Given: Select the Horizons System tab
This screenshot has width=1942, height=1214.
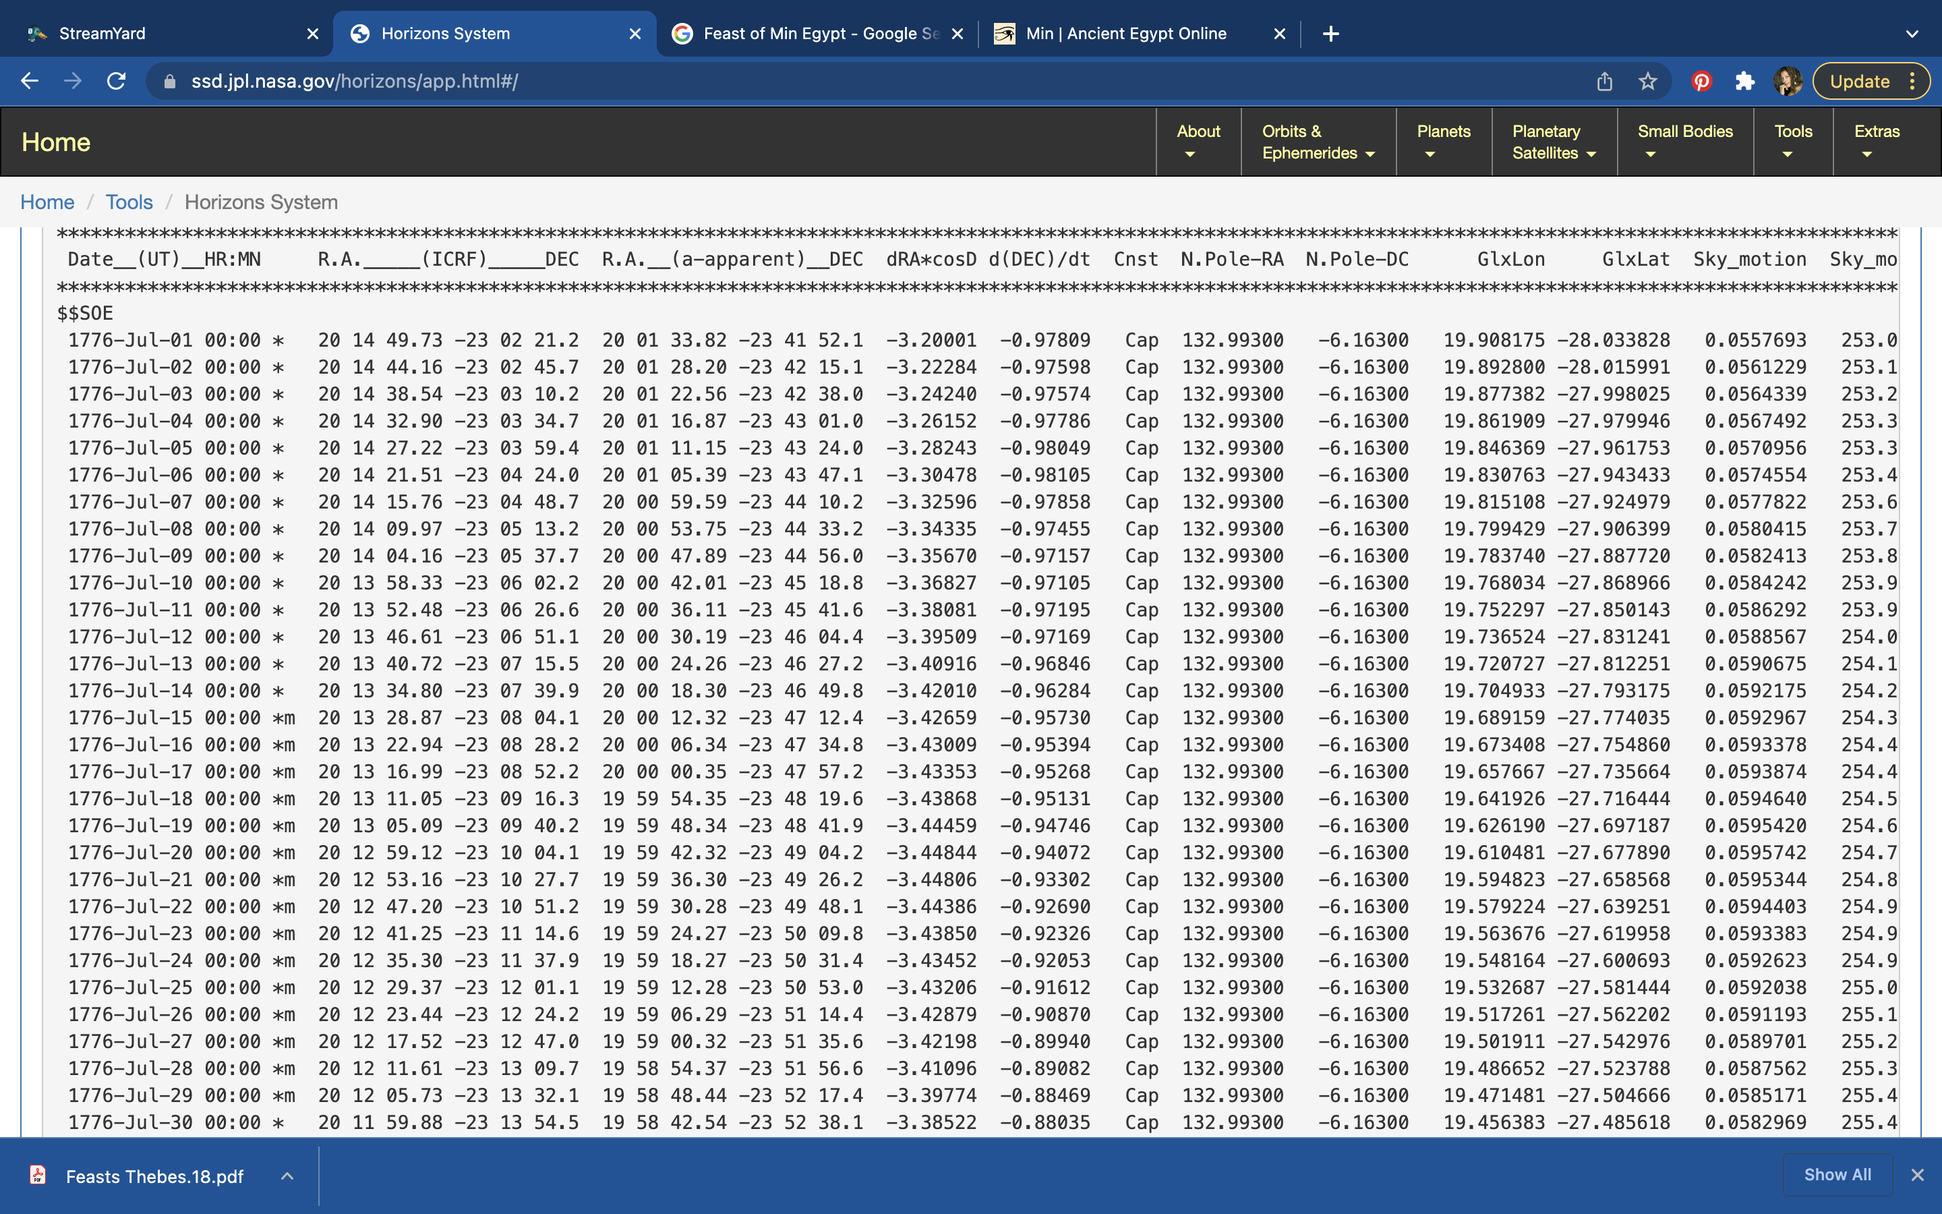Looking at the screenshot, I should click(x=494, y=34).
